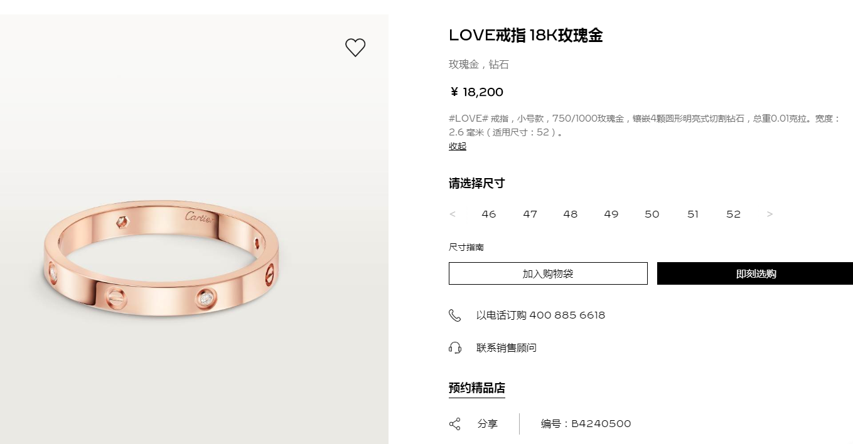The image size is (853, 444).
Task: Choose ring size 50
Action: (652, 214)
